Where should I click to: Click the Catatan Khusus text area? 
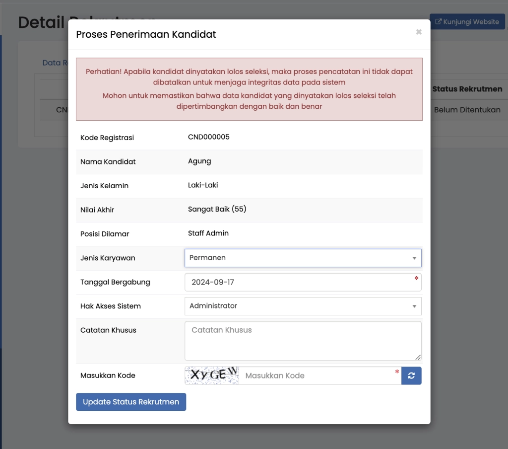(303, 341)
